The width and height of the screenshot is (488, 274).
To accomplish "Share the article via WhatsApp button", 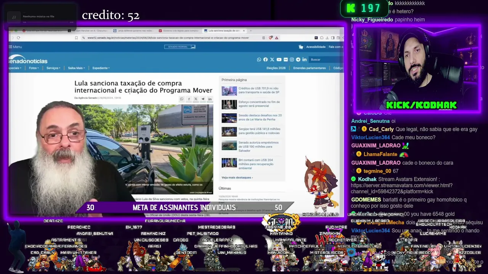I will tap(182, 99).
